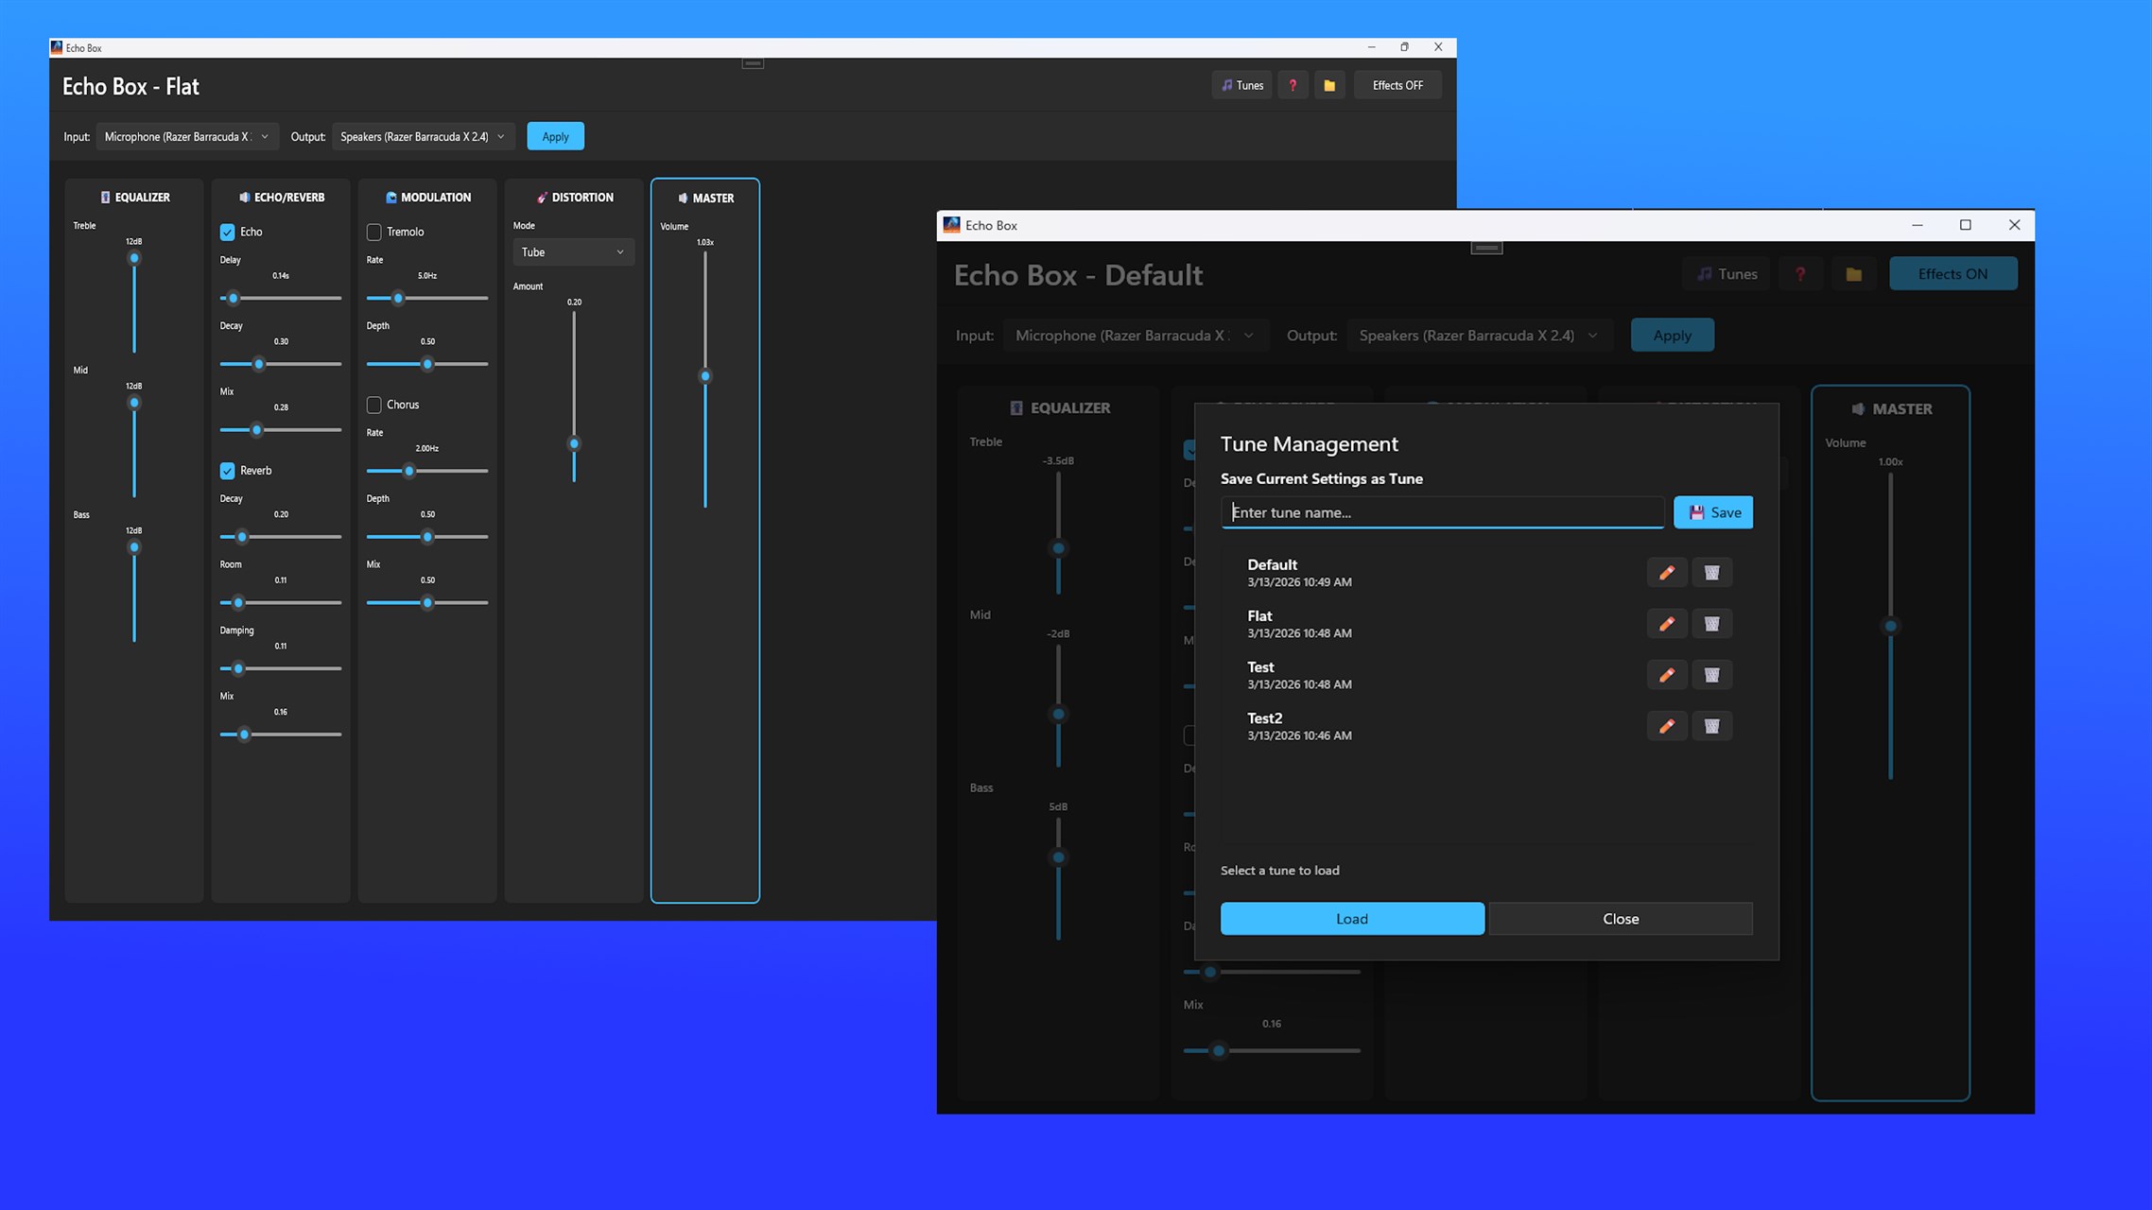Click the Bass slider in the Default window
The width and height of the screenshot is (2152, 1210).
coord(1058,878)
